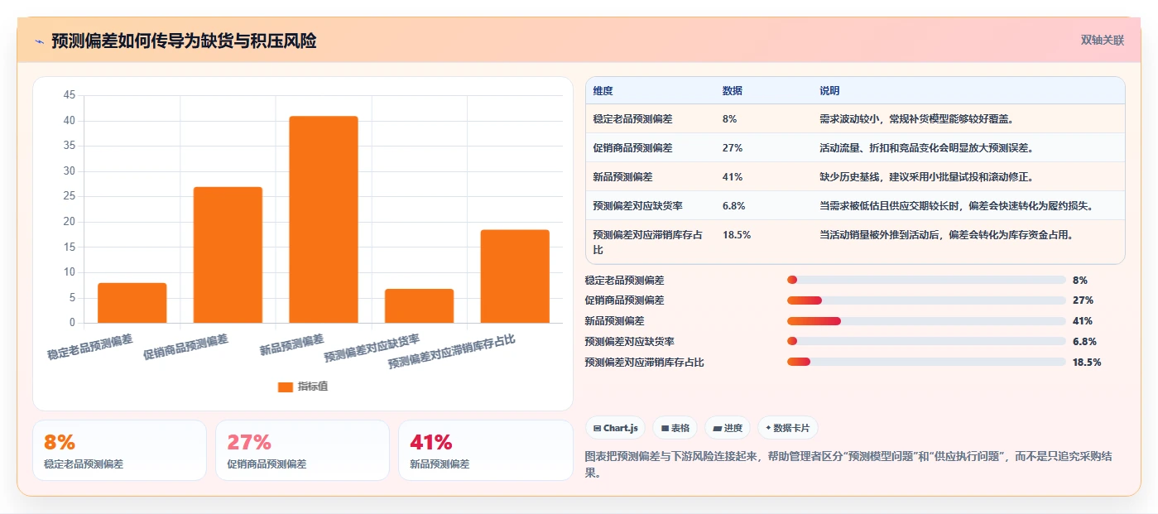
Task: Click the chart bar for 稳定老品预测偏差
Action: pyautogui.click(x=132, y=303)
